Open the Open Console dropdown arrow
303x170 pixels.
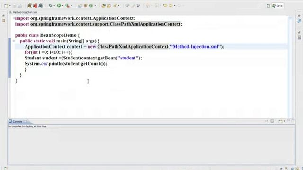tap(284, 121)
